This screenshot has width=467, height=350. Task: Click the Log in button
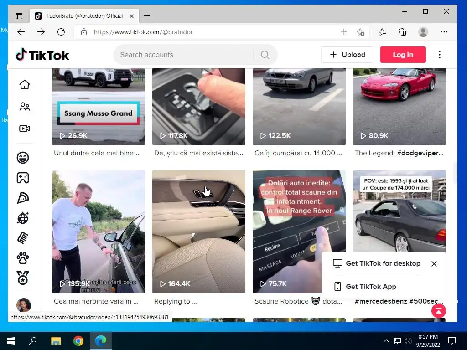pyautogui.click(x=403, y=55)
